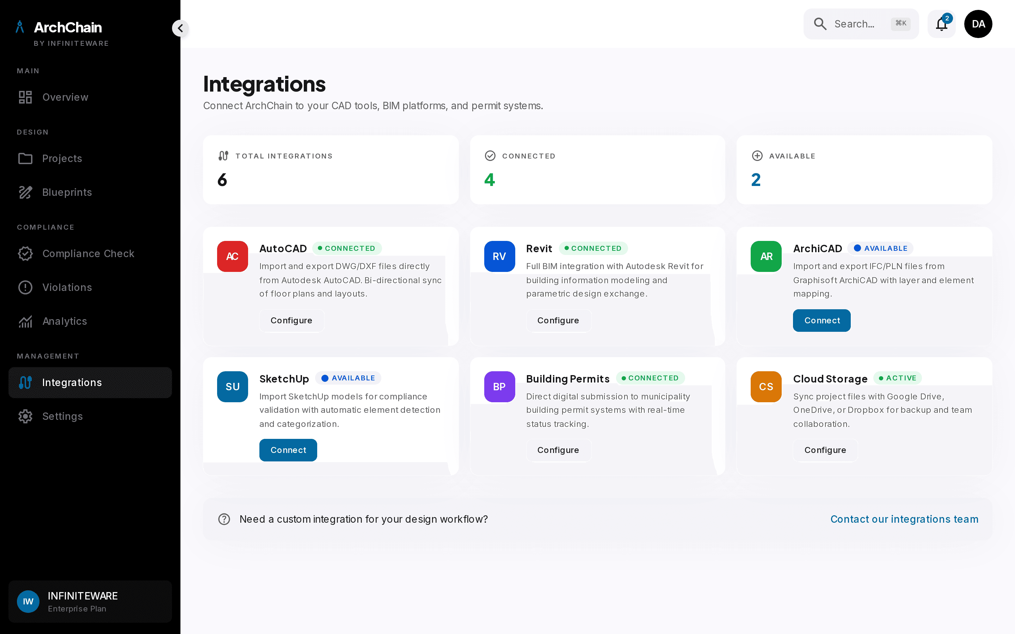Click the Analytics chart icon
The width and height of the screenshot is (1015, 634).
[x=25, y=321]
